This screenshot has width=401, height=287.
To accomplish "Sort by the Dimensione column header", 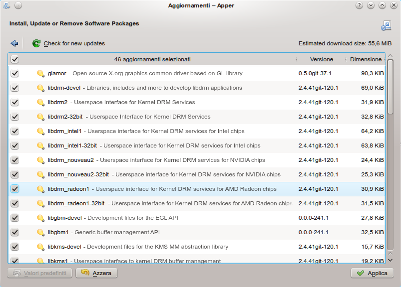I will click(x=365, y=59).
